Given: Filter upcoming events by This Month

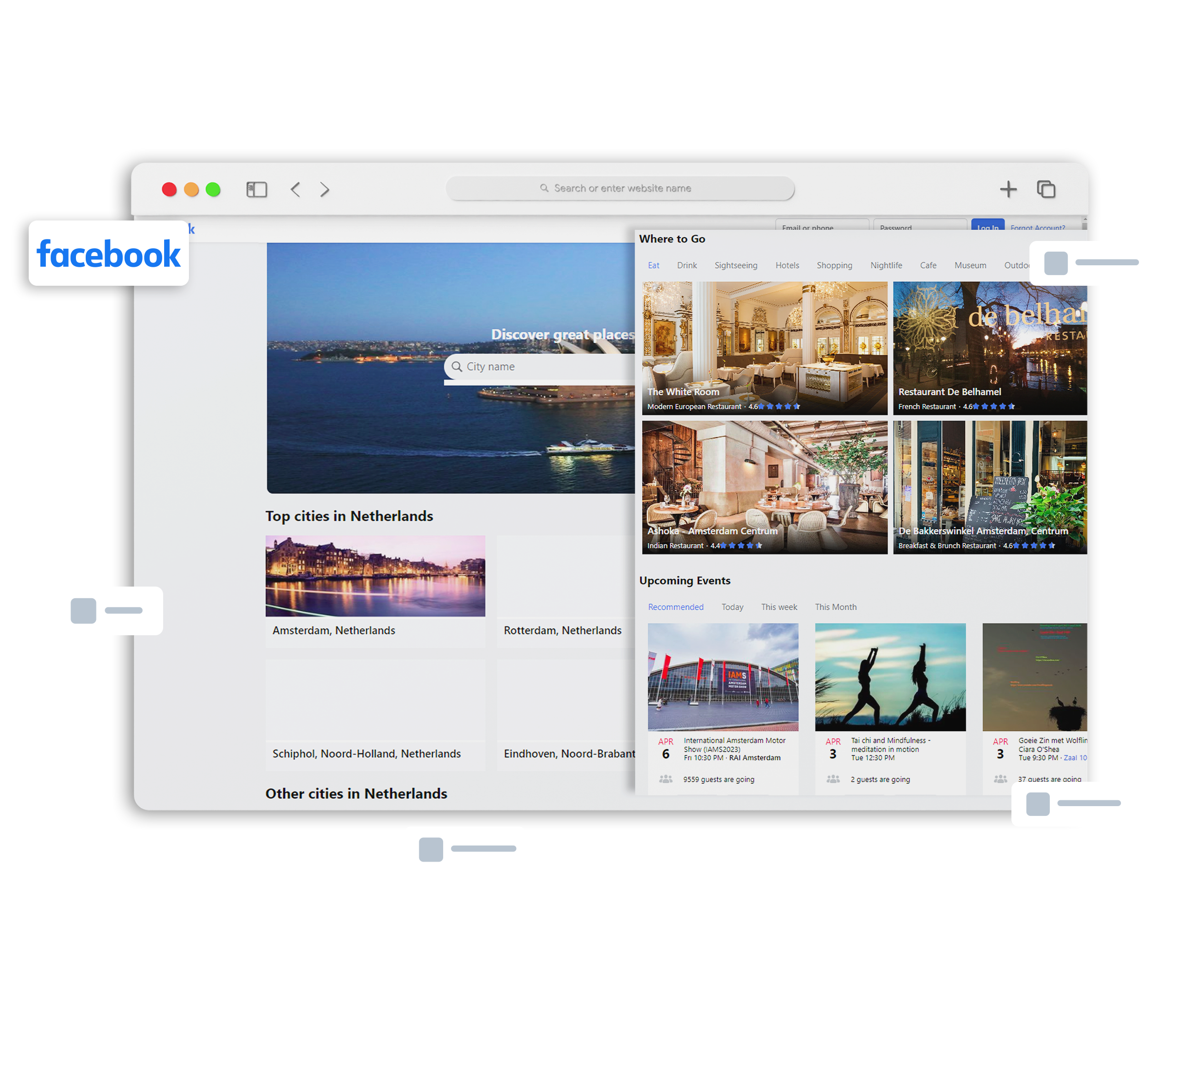Looking at the screenshot, I should point(835,607).
